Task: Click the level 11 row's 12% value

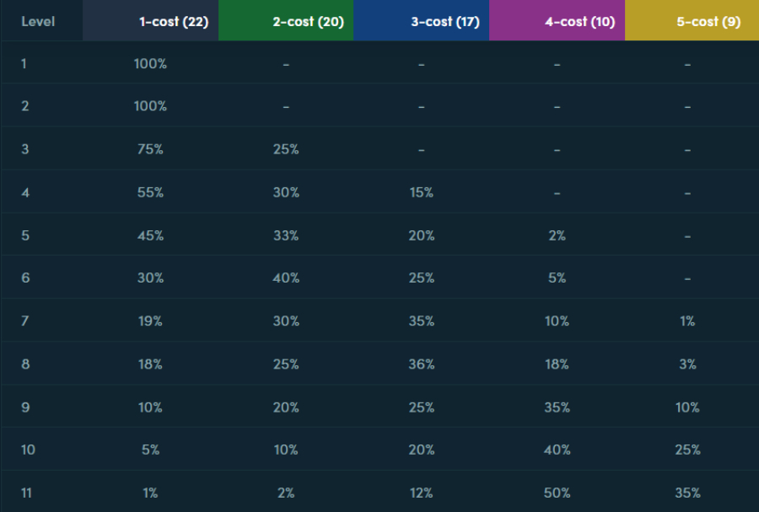Action: click(x=421, y=493)
